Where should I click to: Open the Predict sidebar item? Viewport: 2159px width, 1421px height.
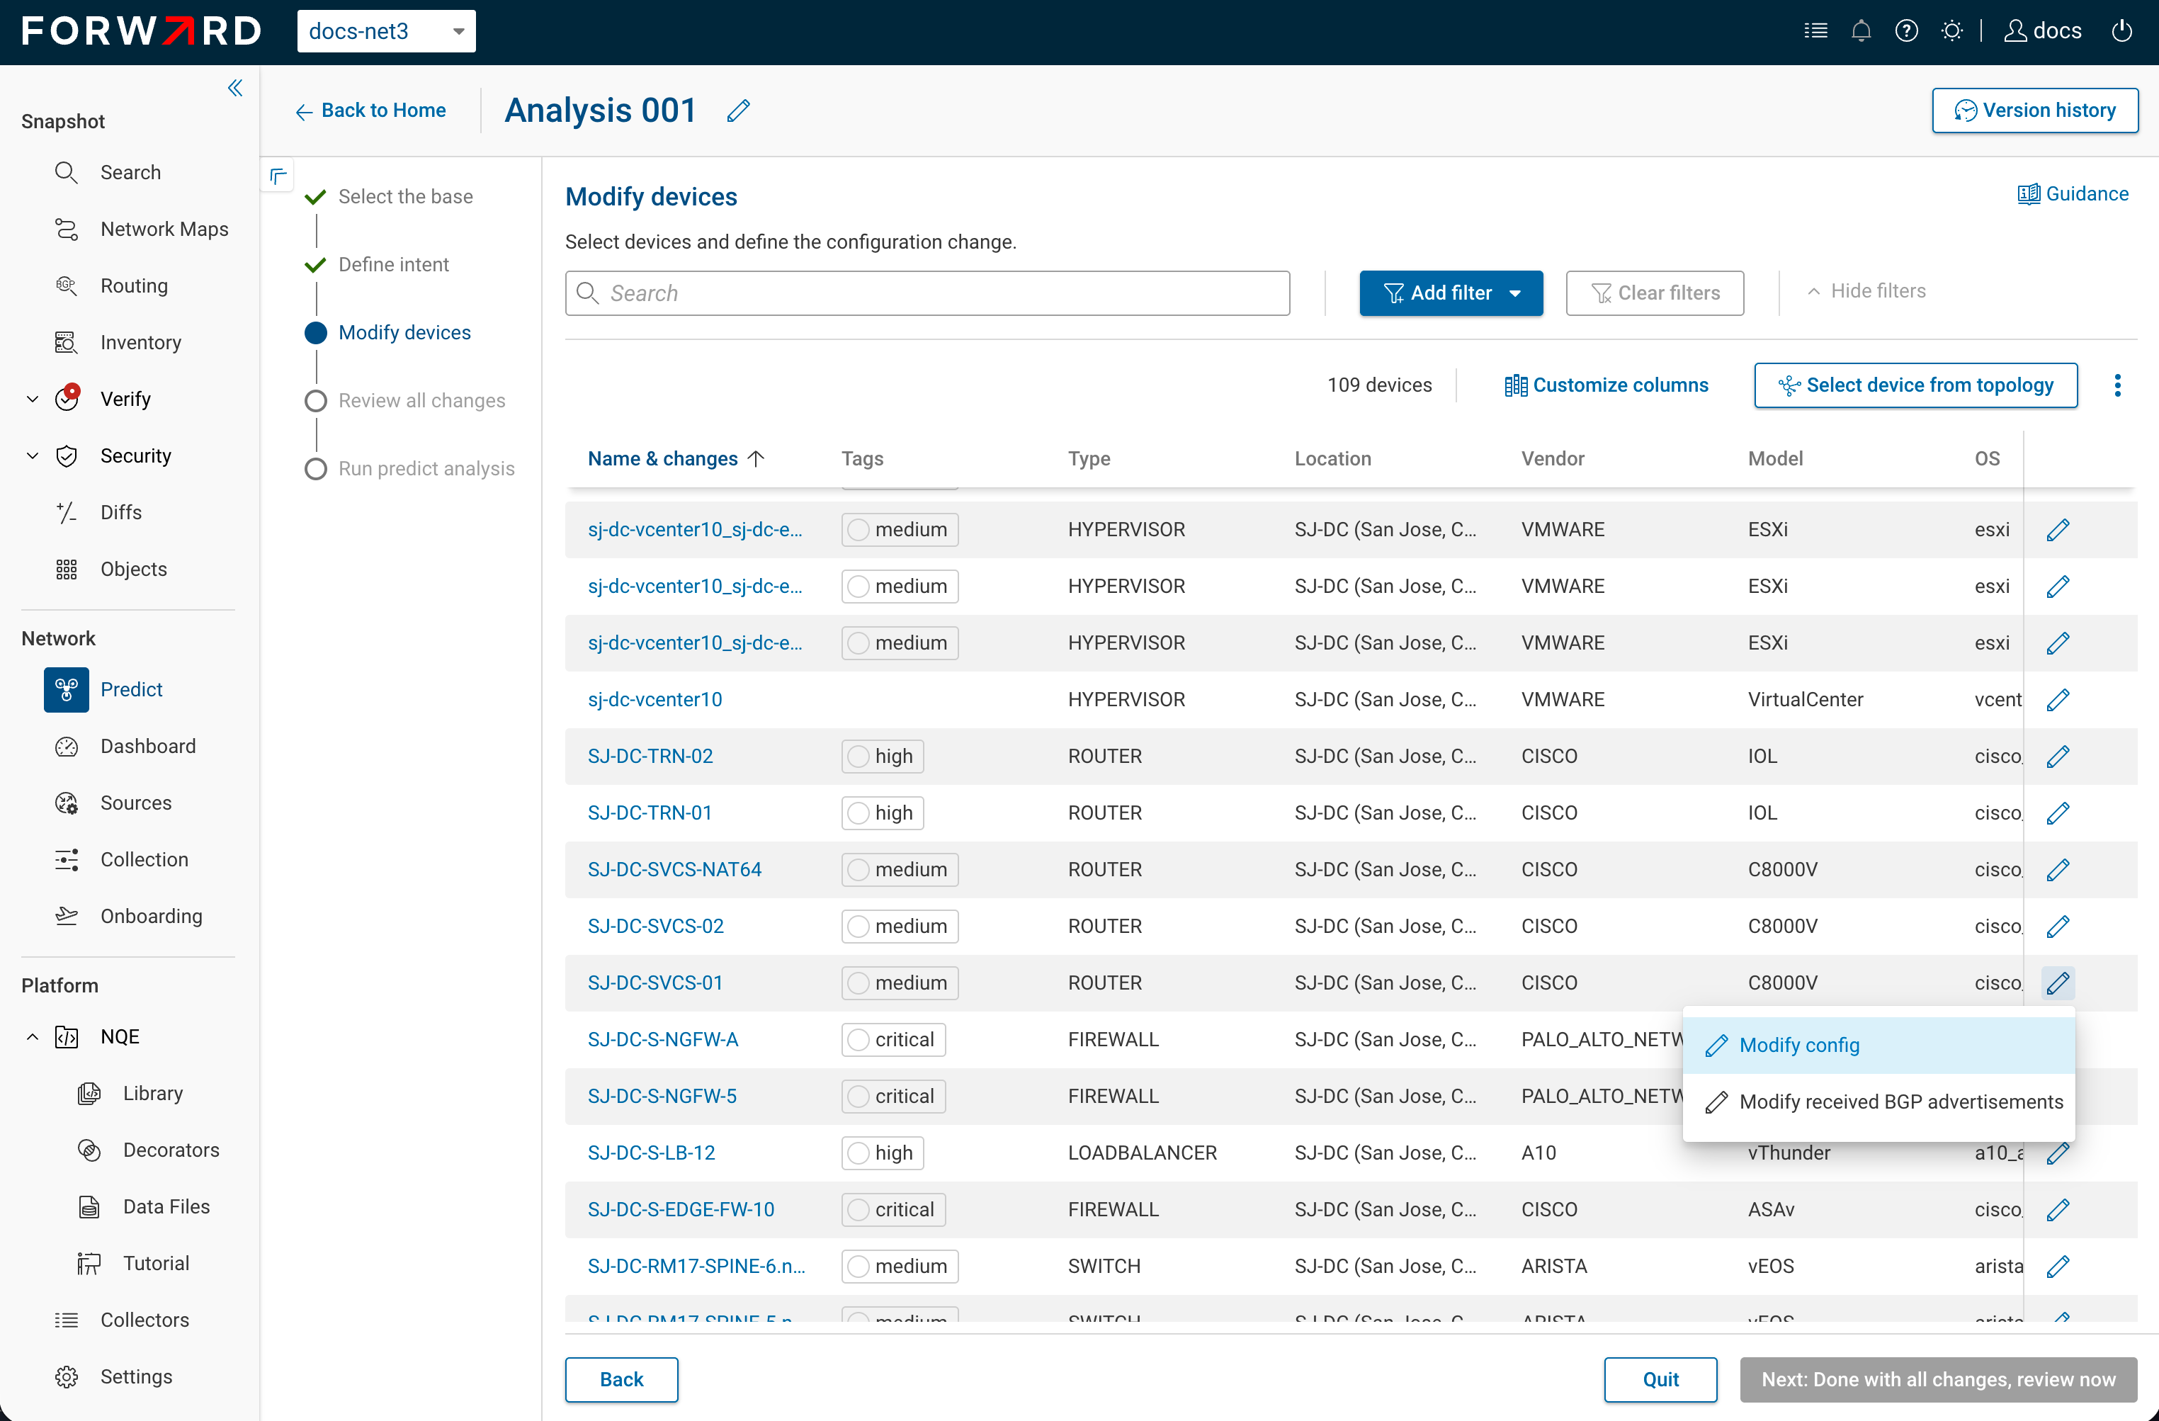click(x=132, y=690)
